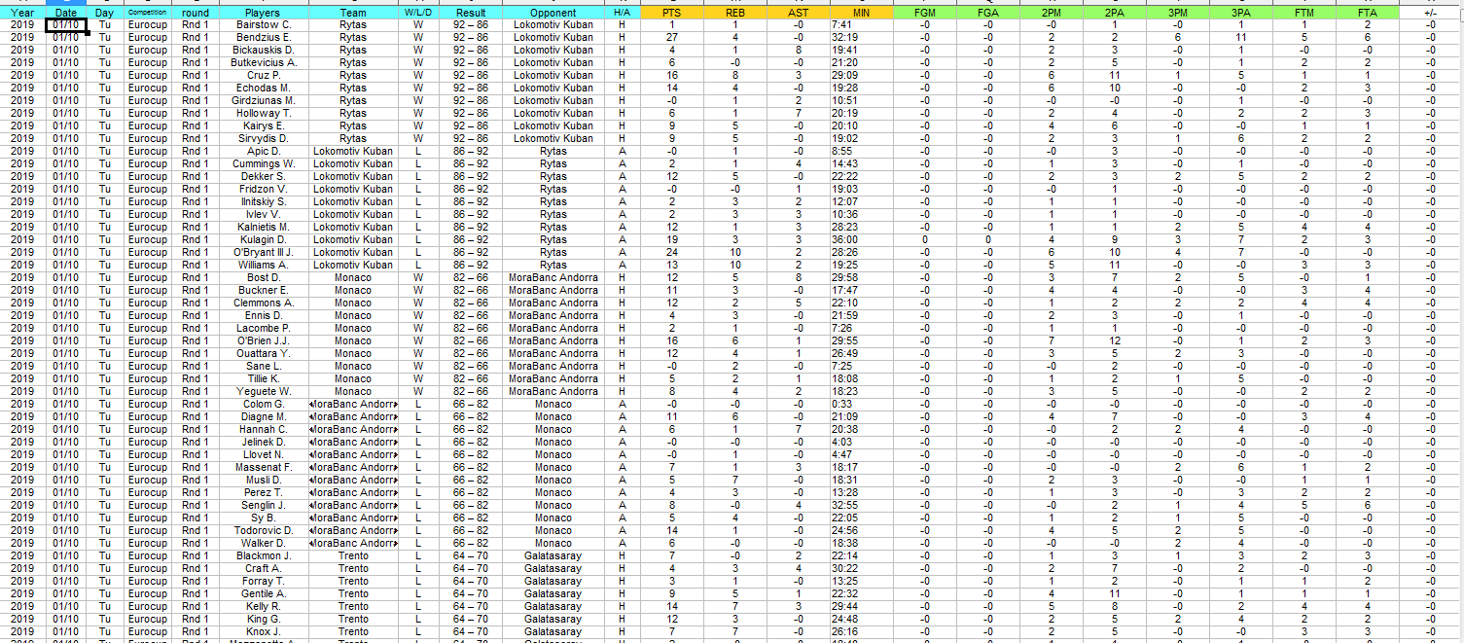Viewport: 1464px width, 643px height.
Task: Click the Todorovic D. name cell
Action: click(263, 530)
